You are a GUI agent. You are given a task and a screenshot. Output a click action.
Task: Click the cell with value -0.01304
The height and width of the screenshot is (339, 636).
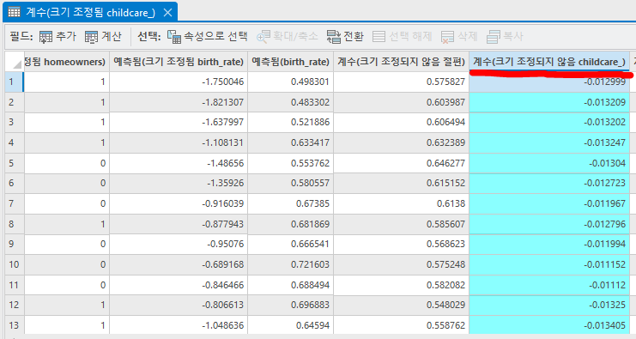(x=549, y=163)
